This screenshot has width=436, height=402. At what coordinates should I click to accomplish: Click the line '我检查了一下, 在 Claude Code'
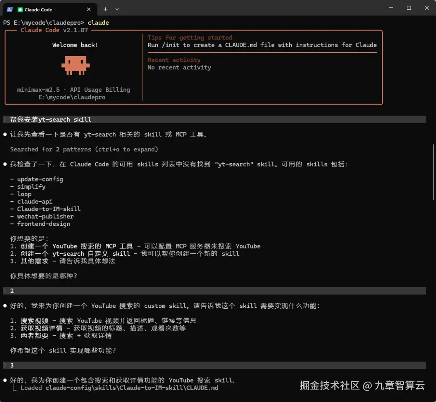tap(179, 164)
